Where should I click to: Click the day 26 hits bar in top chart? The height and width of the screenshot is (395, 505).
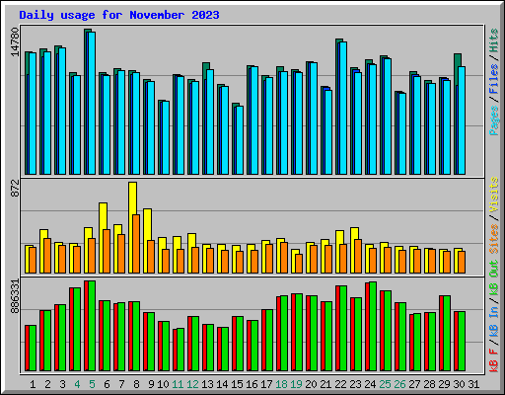pyautogui.click(x=397, y=132)
